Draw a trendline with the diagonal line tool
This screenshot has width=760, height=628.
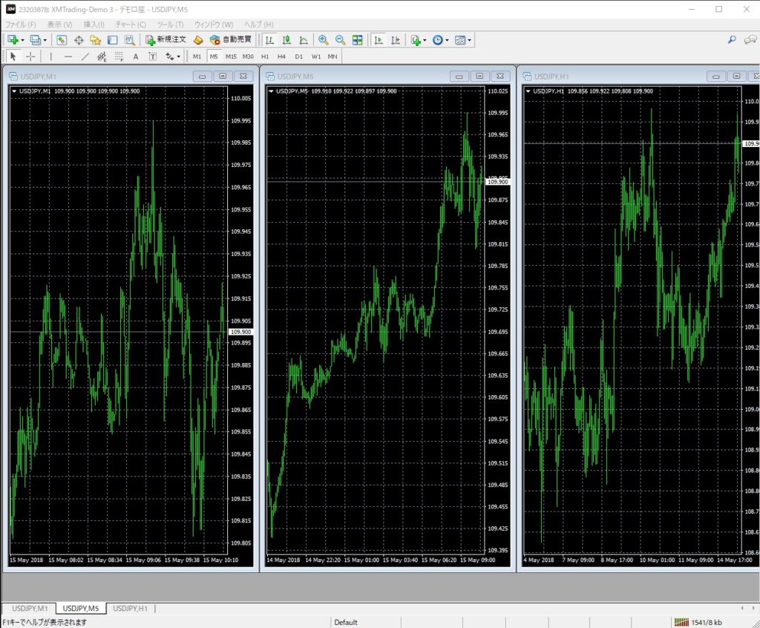tap(85, 56)
